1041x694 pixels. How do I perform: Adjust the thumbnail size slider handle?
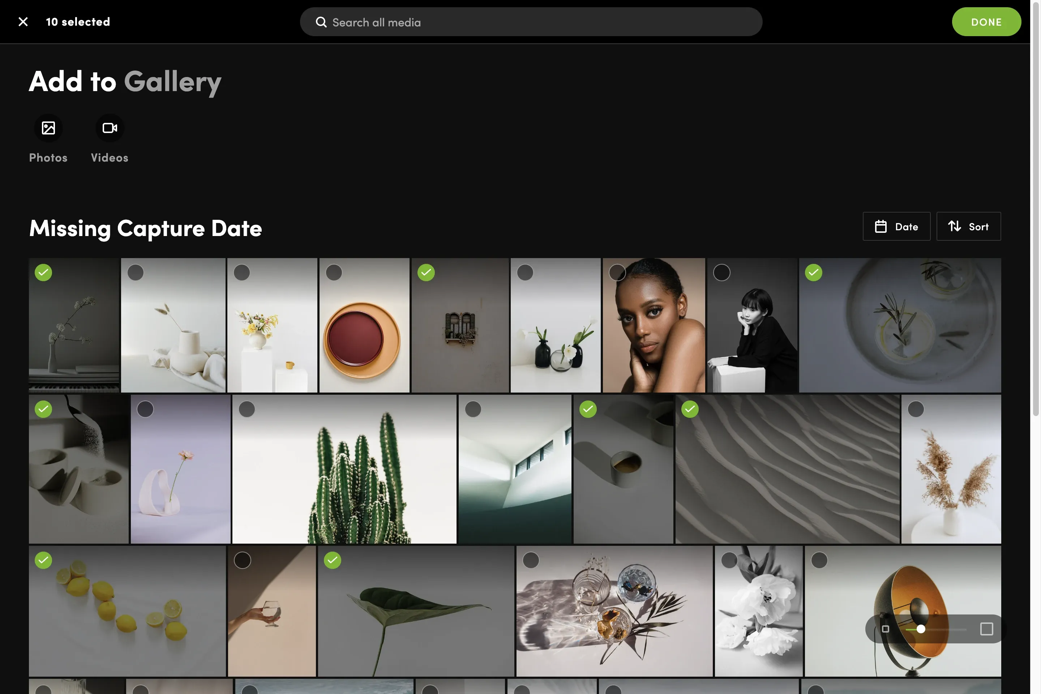pyautogui.click(x=921, y=629)
